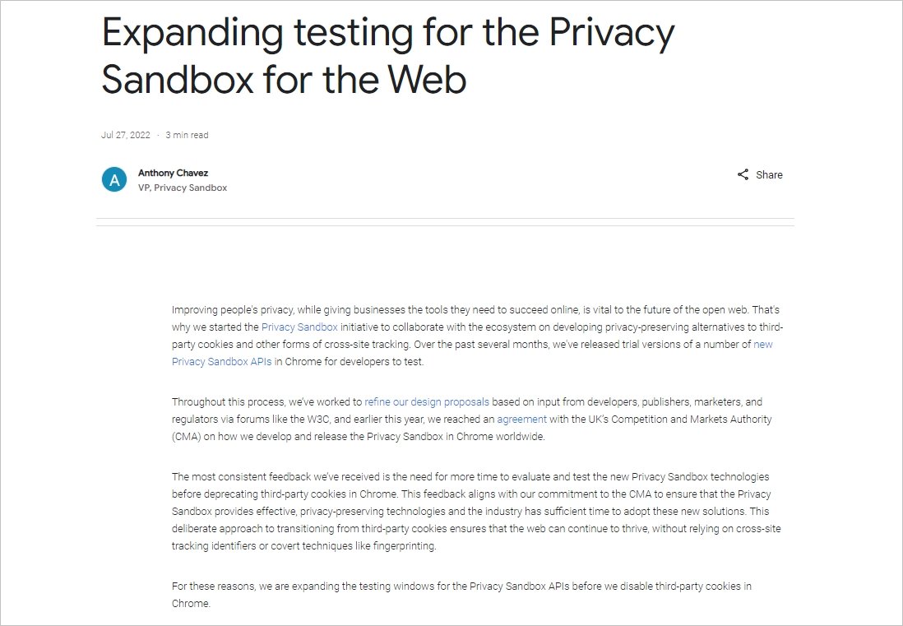Viewport: 903px width, 626px height.
Task: Click the author avatar with letter A
Action: point(114,179)
